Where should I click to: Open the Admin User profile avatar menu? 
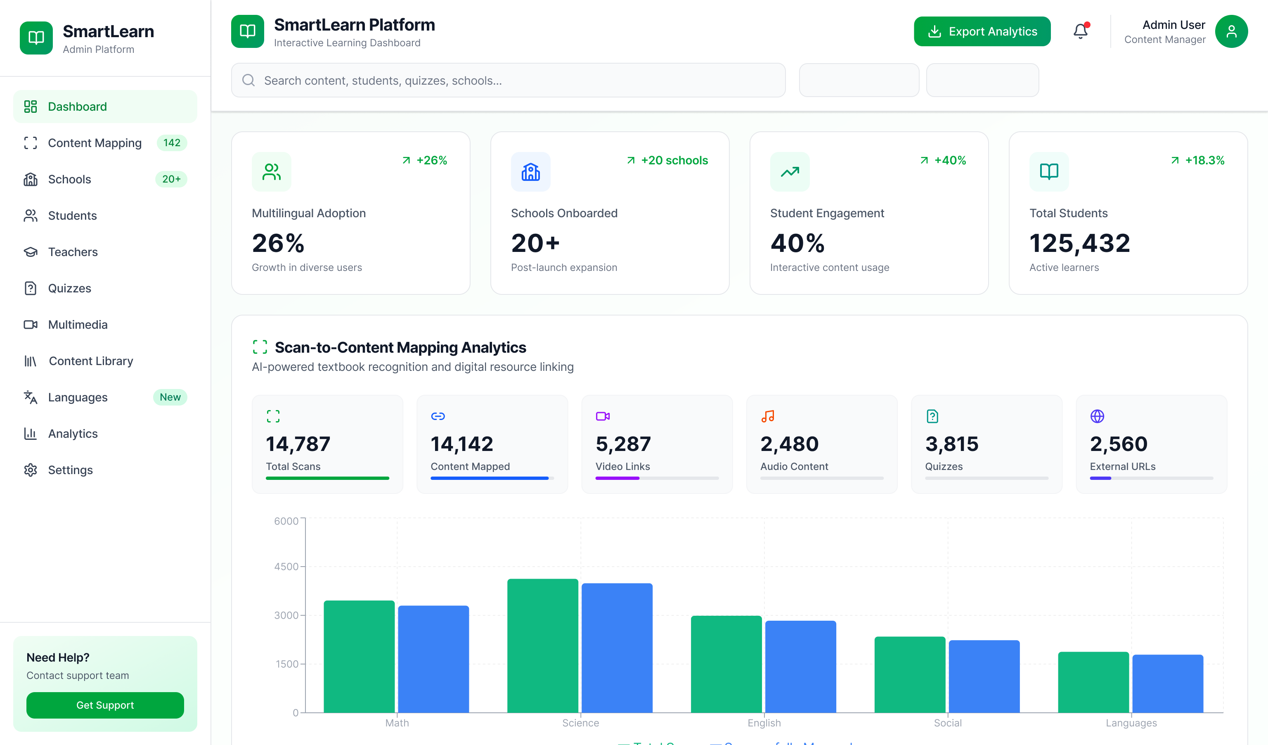(x=1231, y=31)
